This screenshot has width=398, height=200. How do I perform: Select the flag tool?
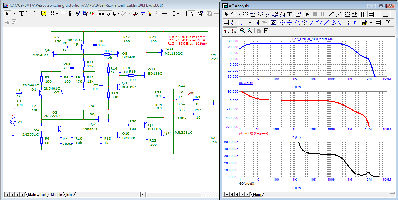tap(63, 14)
